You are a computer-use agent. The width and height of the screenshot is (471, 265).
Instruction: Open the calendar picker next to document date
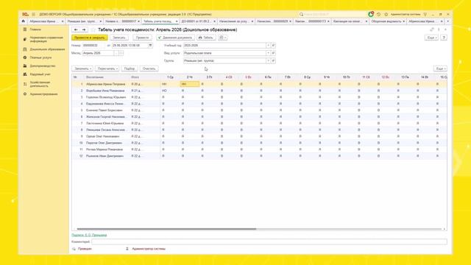pyautogui.click(x=150, y=46)
